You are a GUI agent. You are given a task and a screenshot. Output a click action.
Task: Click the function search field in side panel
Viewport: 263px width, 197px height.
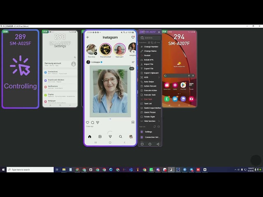[x=150, y=38]
